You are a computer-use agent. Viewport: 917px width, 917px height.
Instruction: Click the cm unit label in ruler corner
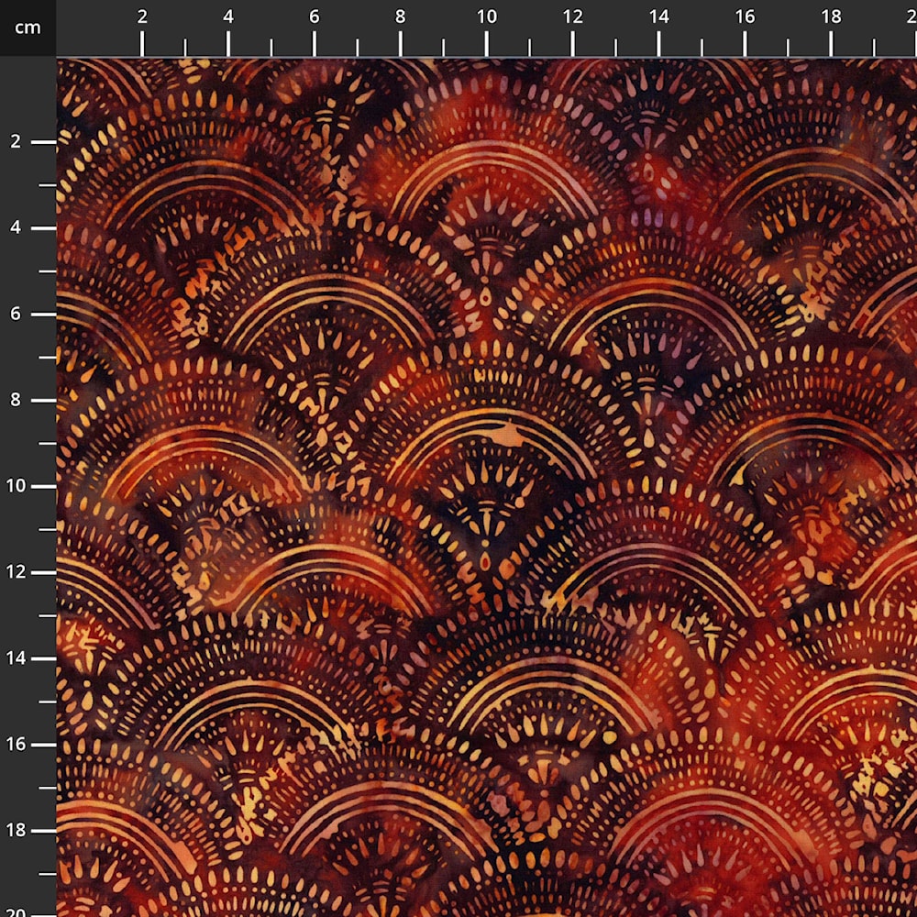point(28,28)
